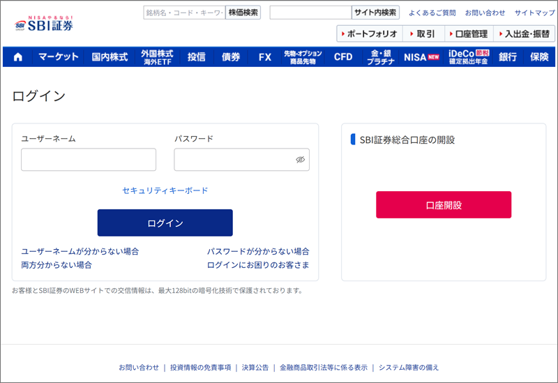Screen dimensions: 558x383
Task: Open 金融商品取引法等に係る表示 footer link
Action: point(324,368)
